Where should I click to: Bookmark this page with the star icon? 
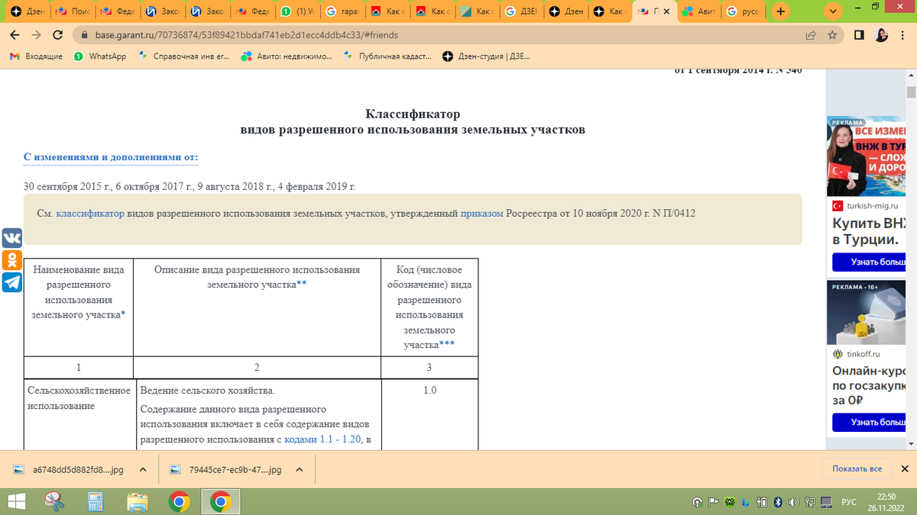tap(833, 34)
